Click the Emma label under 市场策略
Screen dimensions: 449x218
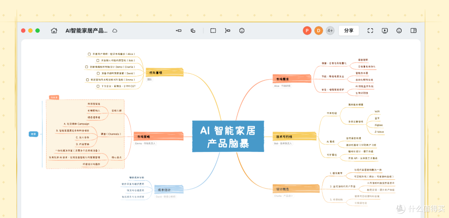pyautogui.click(x=146, y=143)
